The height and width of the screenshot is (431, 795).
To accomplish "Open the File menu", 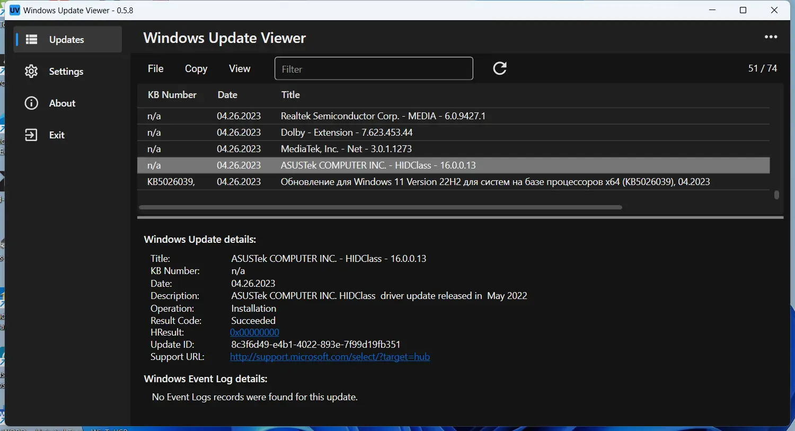I will [x=156, y=69].
